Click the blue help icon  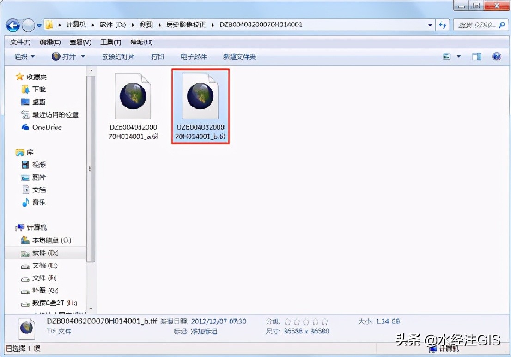point(496,57)
